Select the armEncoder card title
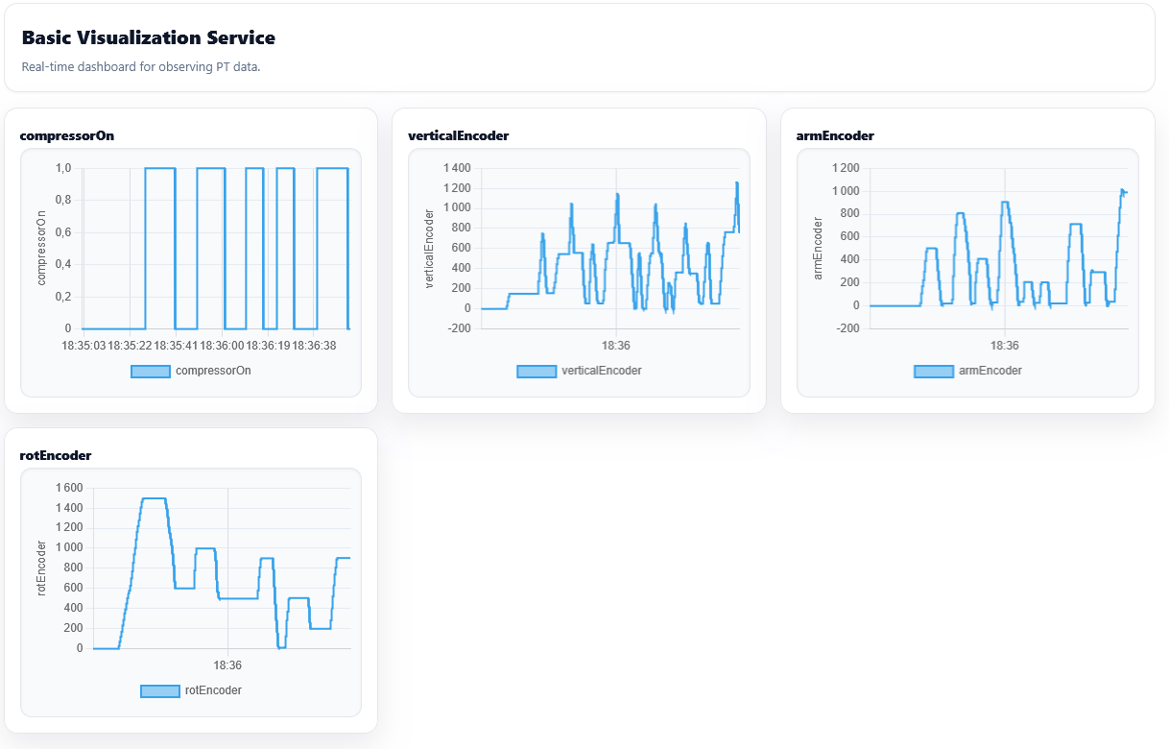The image size is (1169, 749). coord(835,136)
